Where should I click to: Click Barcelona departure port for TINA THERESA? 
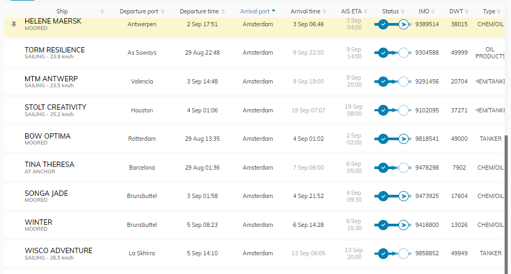(x=142, y=168)
